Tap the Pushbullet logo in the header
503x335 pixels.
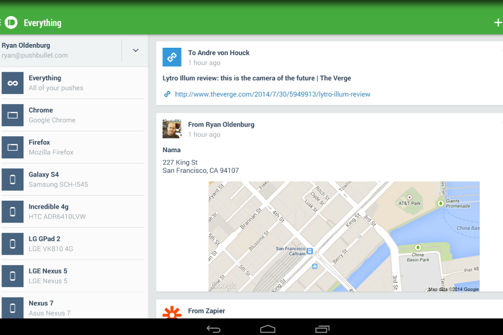click(x=11, y=23)
